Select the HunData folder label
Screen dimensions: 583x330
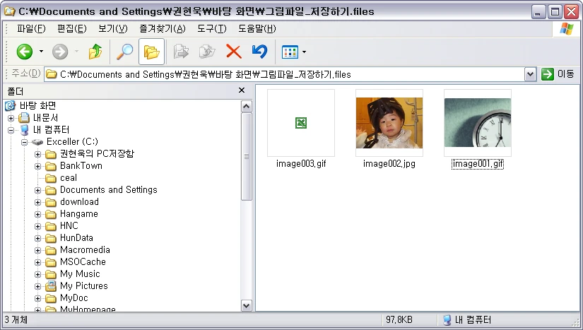coord(76,238)
